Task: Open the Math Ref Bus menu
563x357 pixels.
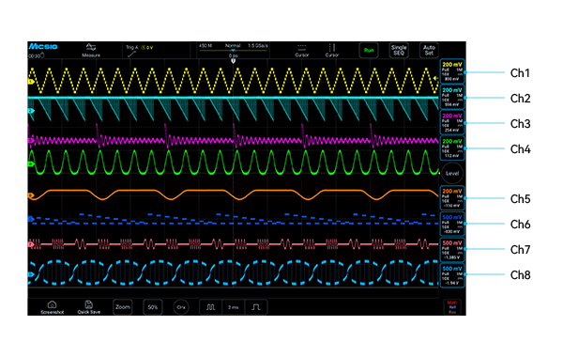Action: [452, 307]
